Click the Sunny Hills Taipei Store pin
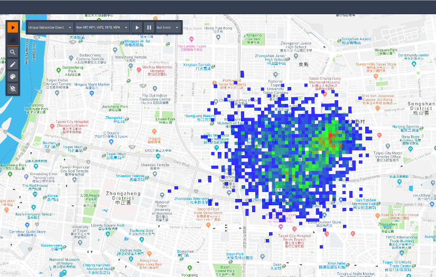436x277 pixels. pos(376,76)
